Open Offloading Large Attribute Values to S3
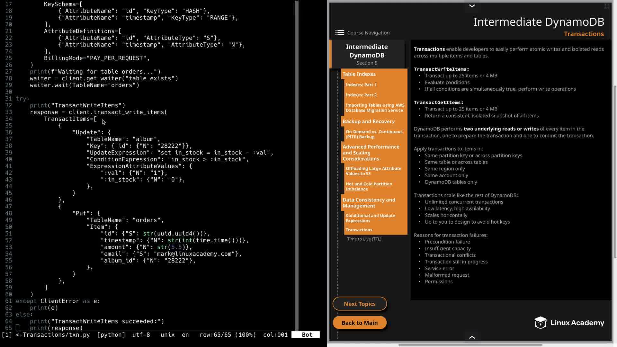 (x=373, y=171)
